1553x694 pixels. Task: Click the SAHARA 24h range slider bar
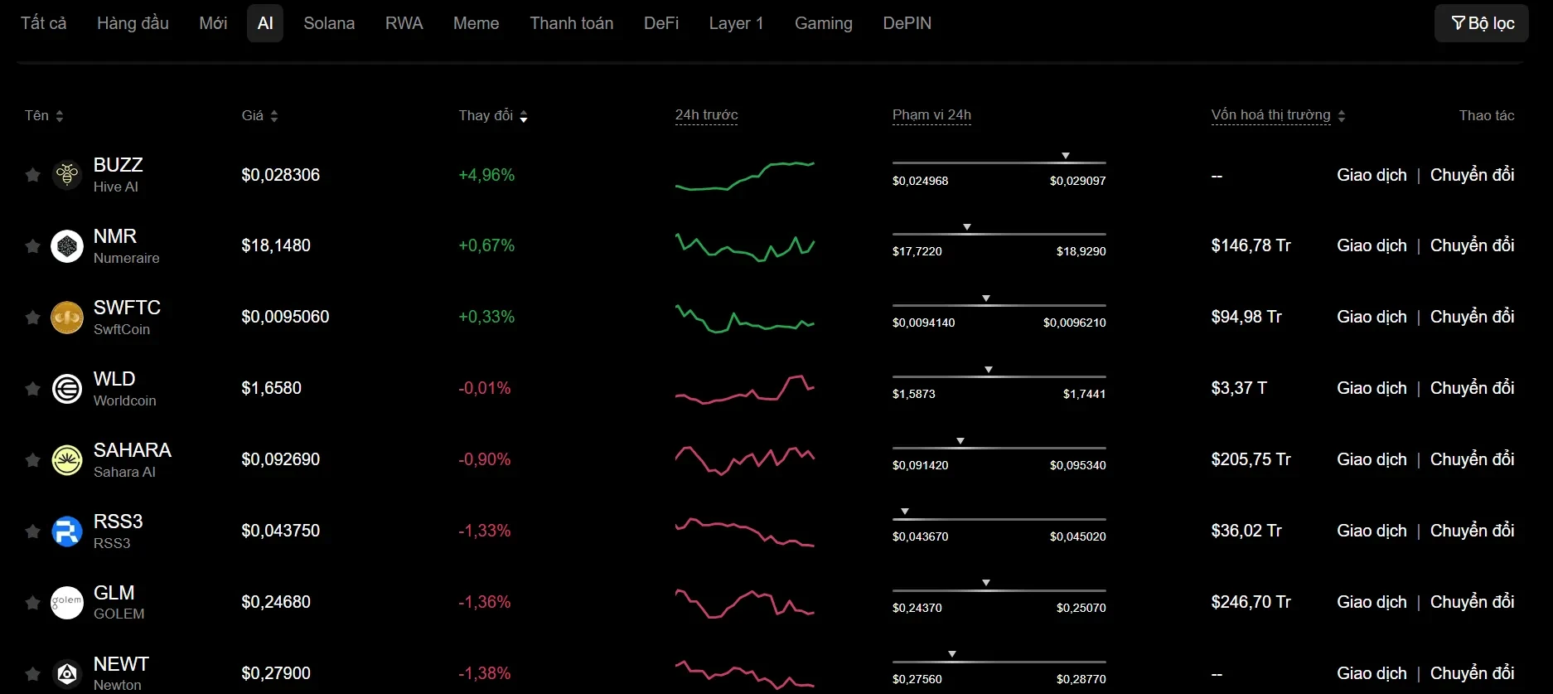tap(999, 449)
